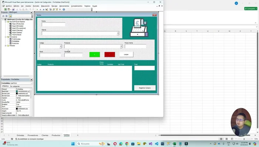Add a new sheet with plus button

(x=78, y=135)
